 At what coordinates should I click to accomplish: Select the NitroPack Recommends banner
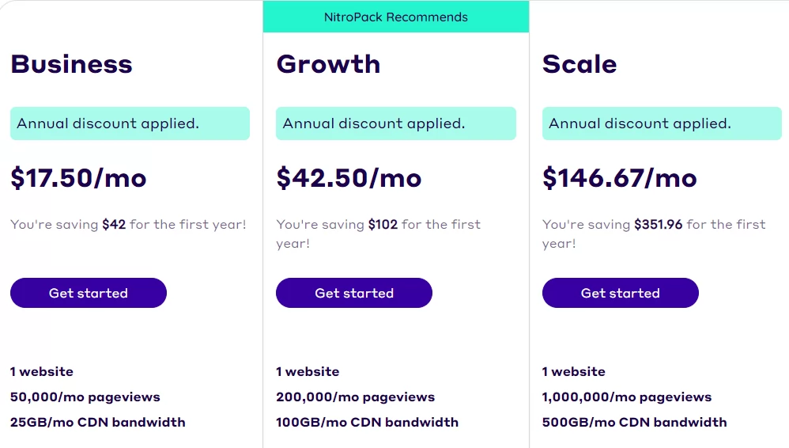[395, 17]
